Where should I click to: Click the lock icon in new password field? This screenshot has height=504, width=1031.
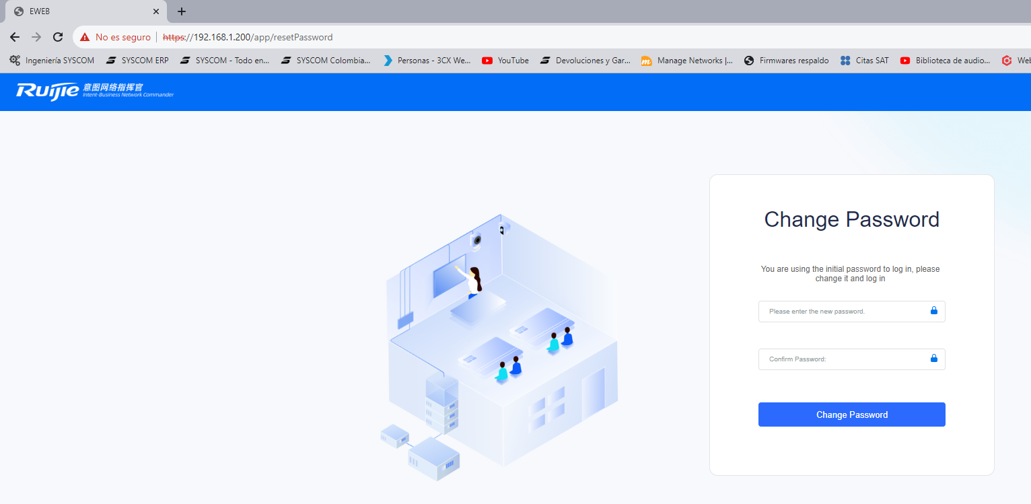click(934, 311)
